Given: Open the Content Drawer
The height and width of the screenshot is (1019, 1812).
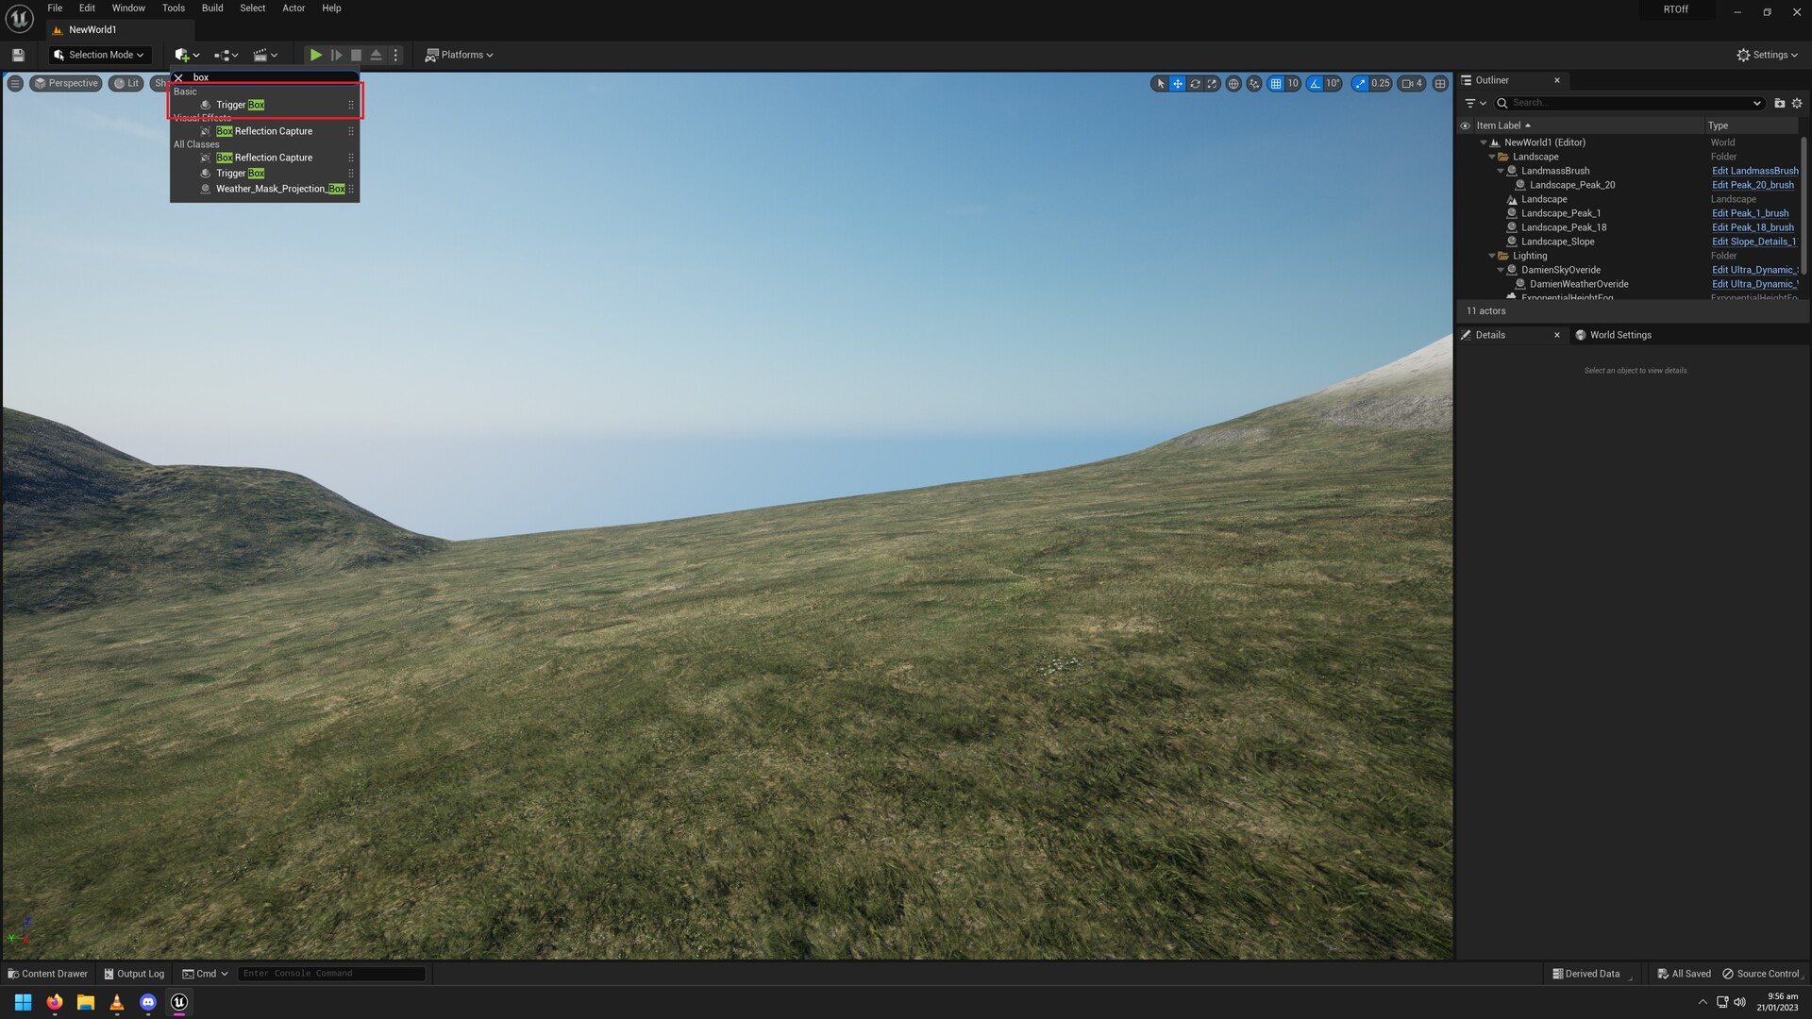Looking at the screenshot, I should pyautogui.click(x=46, y=973).
